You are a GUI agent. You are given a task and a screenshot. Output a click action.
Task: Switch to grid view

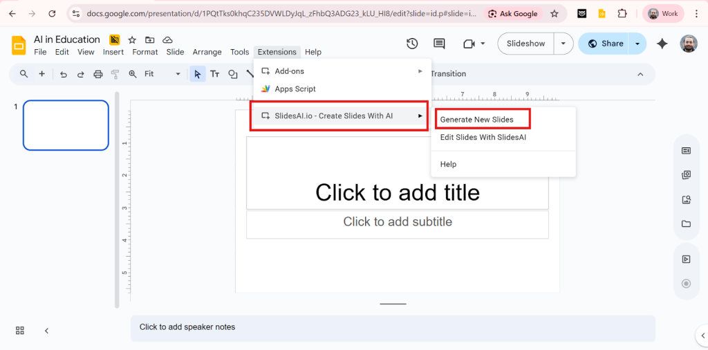click(x=20, y=331)
